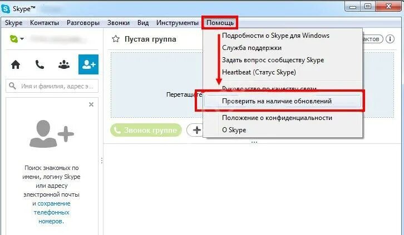Screen dimensions: 404x235
Task: Open the Home icon in Skype sidebar
Action: tap(16, 64)
